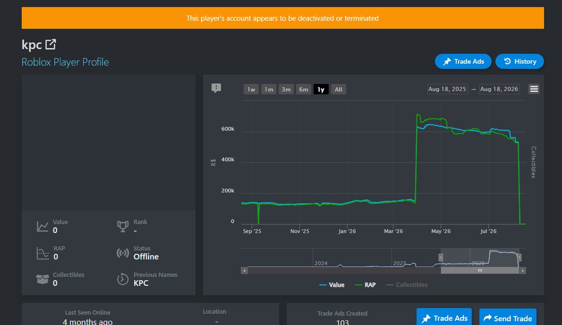Toggle the Collectibles series in legend

pos(407,285)
